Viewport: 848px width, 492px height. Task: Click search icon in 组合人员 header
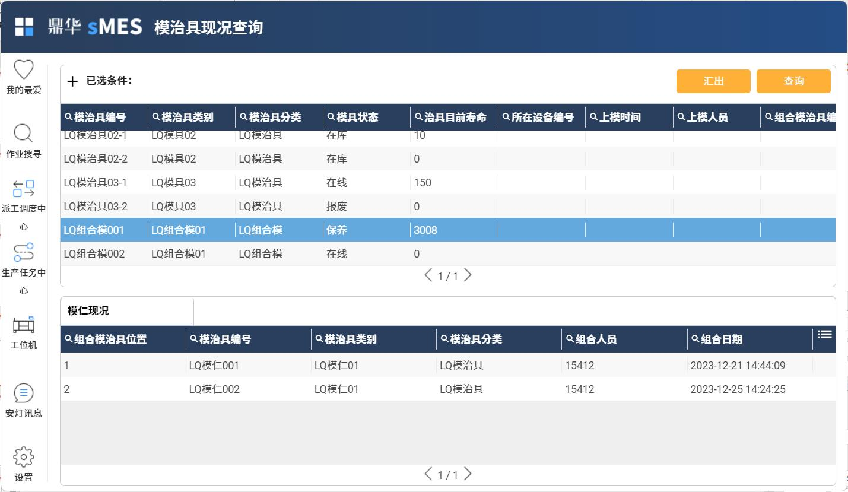tap(570, 339)
